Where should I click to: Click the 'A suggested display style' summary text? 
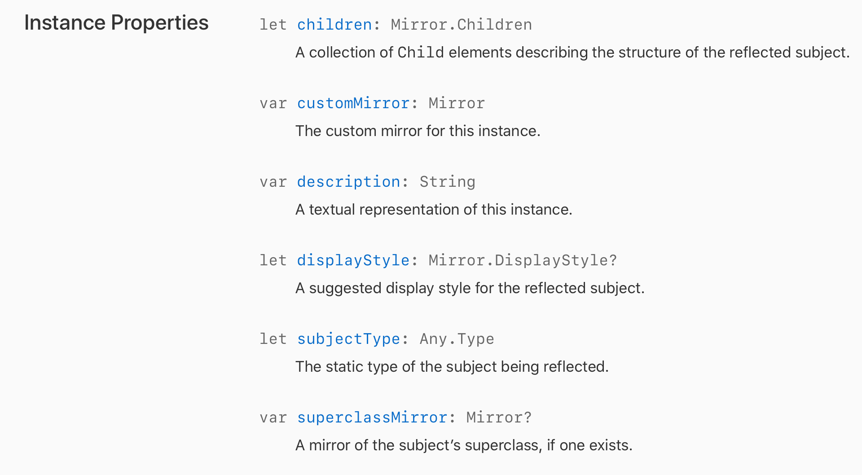pyautogui.click(x=470, y=288)
